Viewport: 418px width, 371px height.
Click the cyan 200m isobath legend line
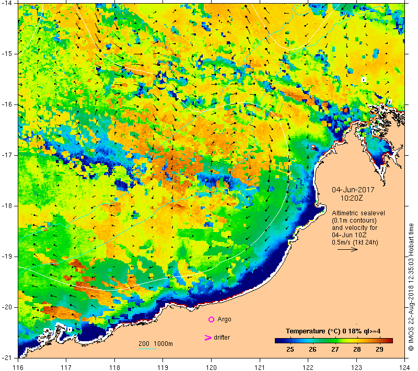(147, 349)
